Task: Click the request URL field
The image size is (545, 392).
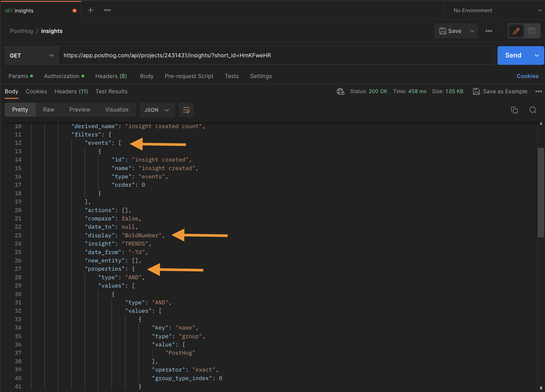Action: (x=275, y=55)
